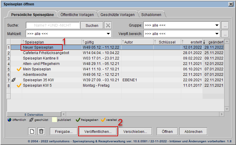Viewport: 236px width, 145px height.
Task: Click the outdated checkmark beside Mein Speiseplan
Action: pyautogui.click(x=19, y=69)
